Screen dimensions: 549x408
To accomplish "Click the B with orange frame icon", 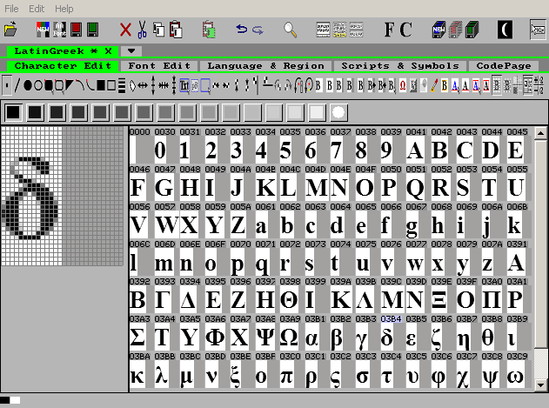I will [445, 85].
